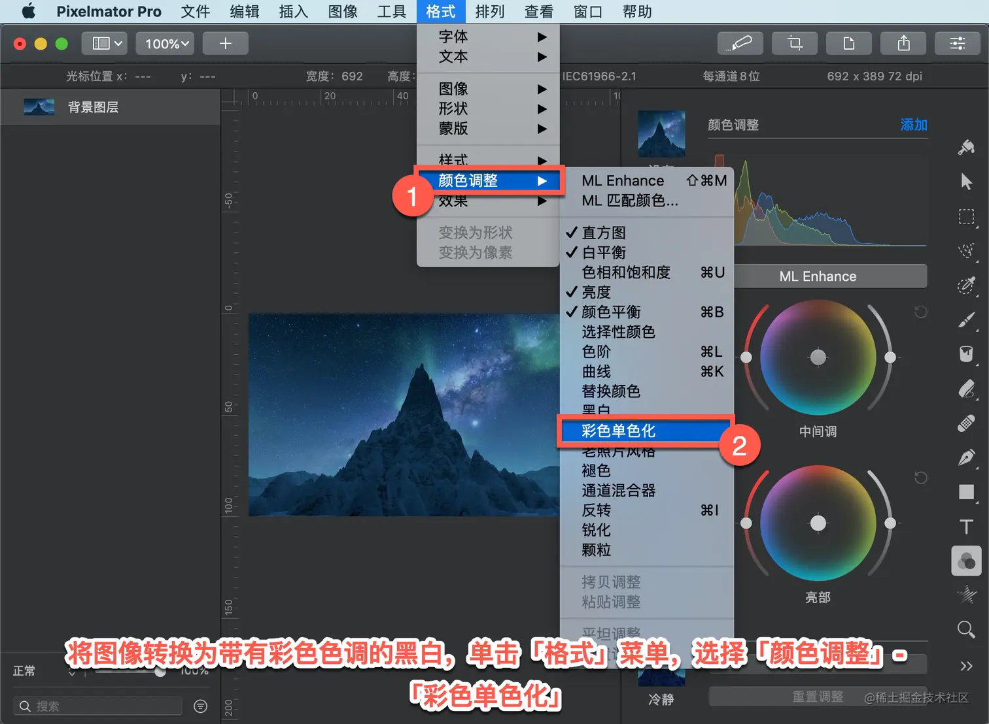Choose 通道混合器 menu item
989x724 pixels.
coord(646,491)
